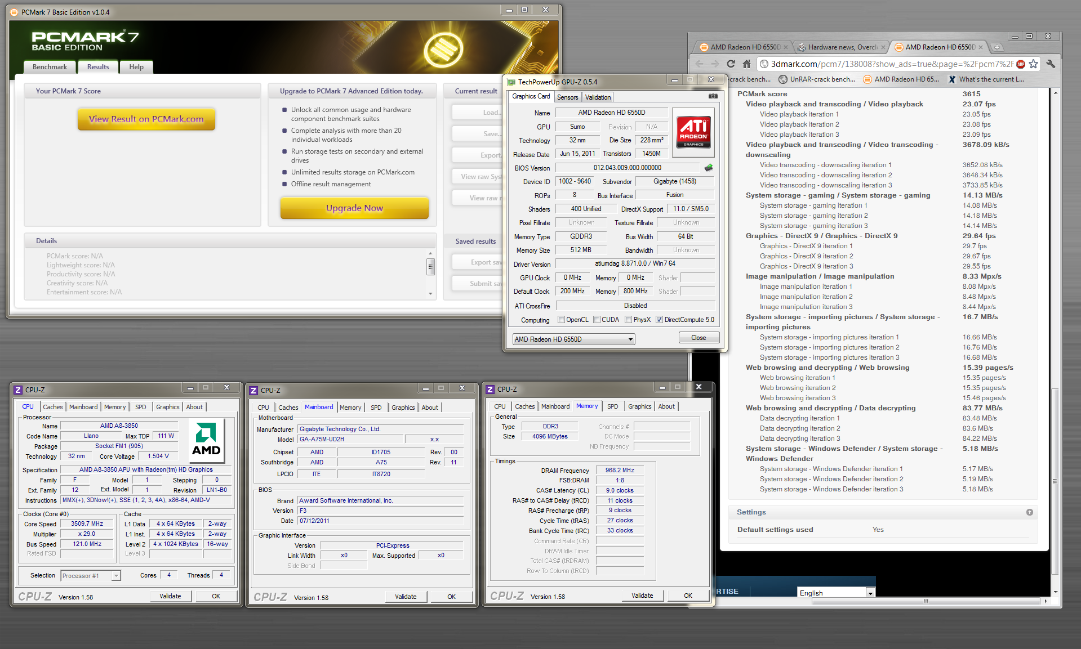Image resolution: width=1081 pixels, height=649 pixels.
Task: Toggle the DirectCompute 5.0 checkbox
Action: click(x=659, y=320)
